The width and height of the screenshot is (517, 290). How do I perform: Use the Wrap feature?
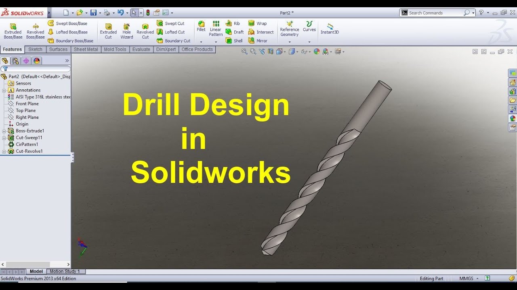tap(257, 23)
